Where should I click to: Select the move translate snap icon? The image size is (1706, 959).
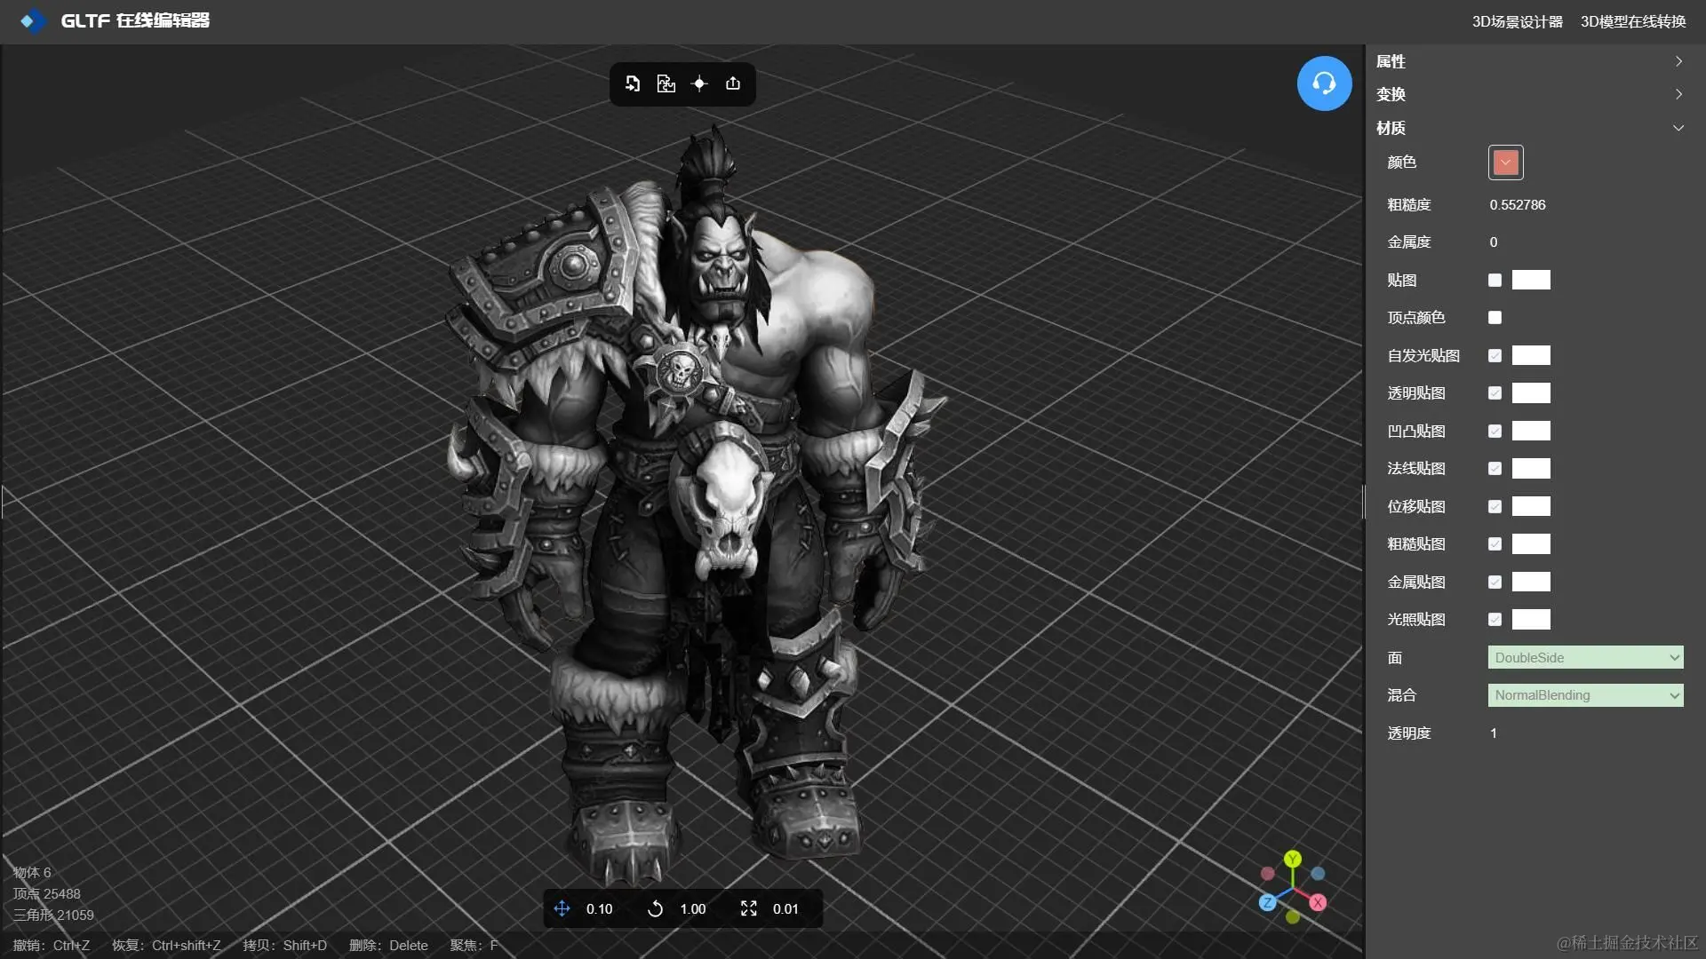[x=562, y=908]
